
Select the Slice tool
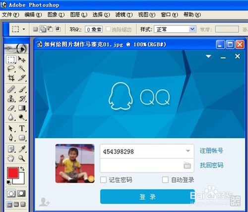[x=22, y=78]
